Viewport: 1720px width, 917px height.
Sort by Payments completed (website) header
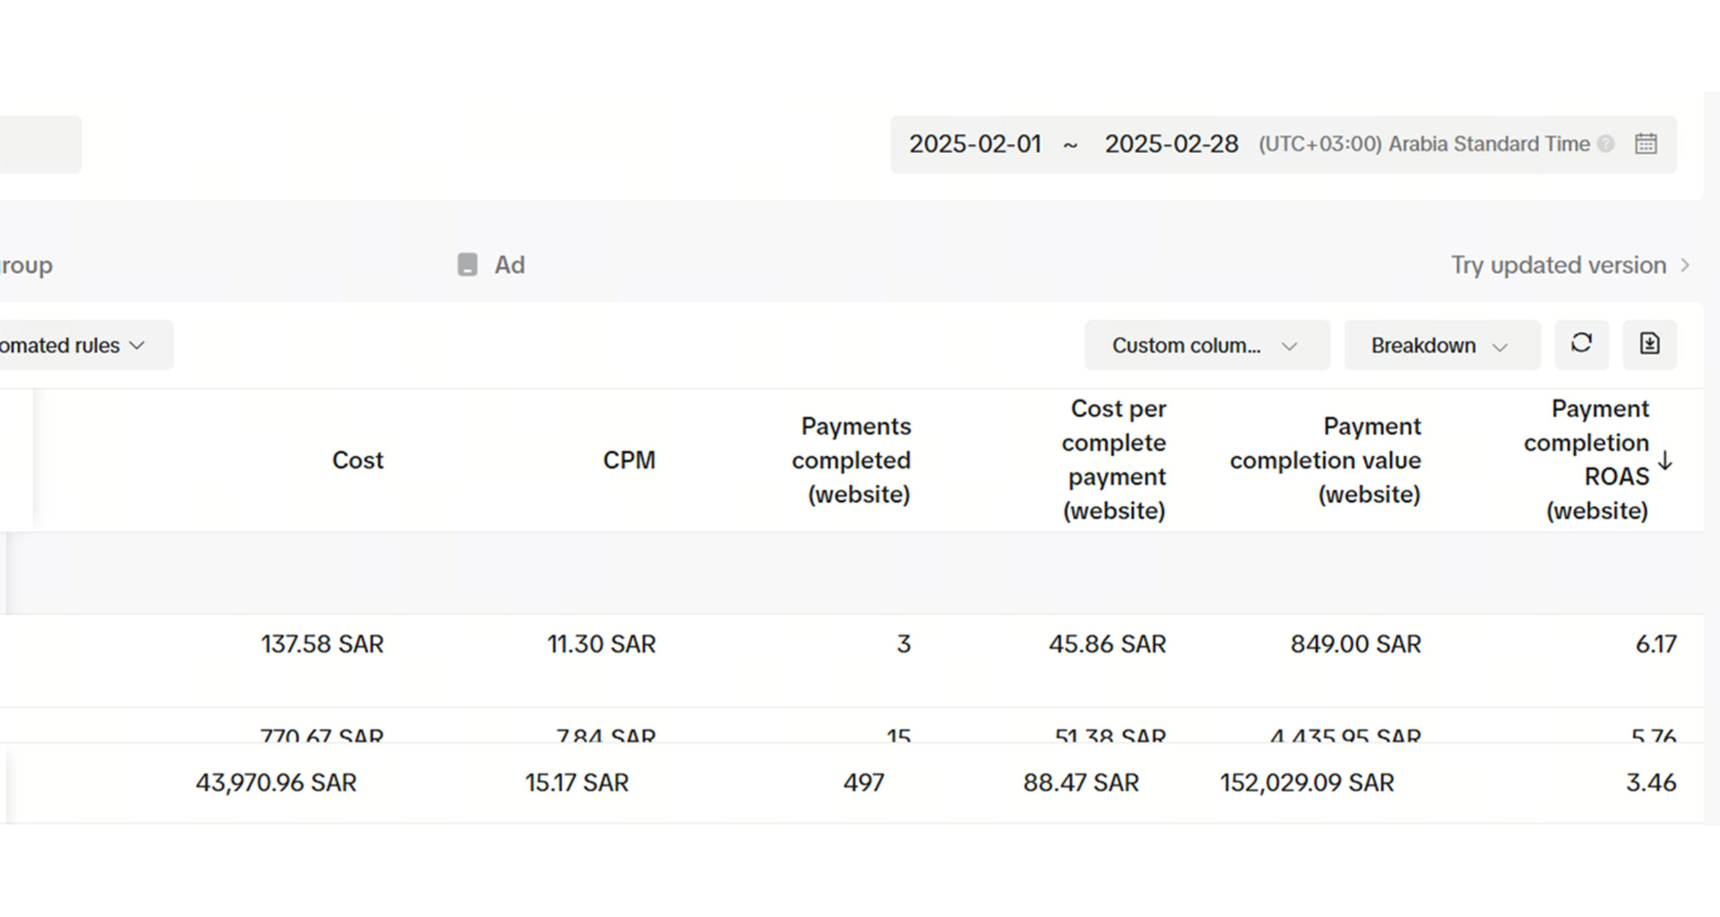pos(851,460)
